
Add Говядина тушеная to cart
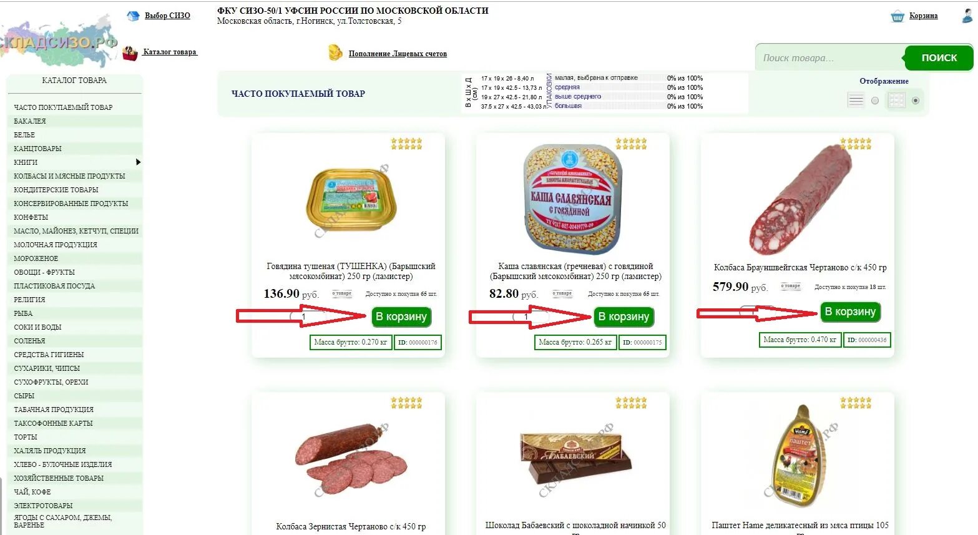[x=401, y=317]
